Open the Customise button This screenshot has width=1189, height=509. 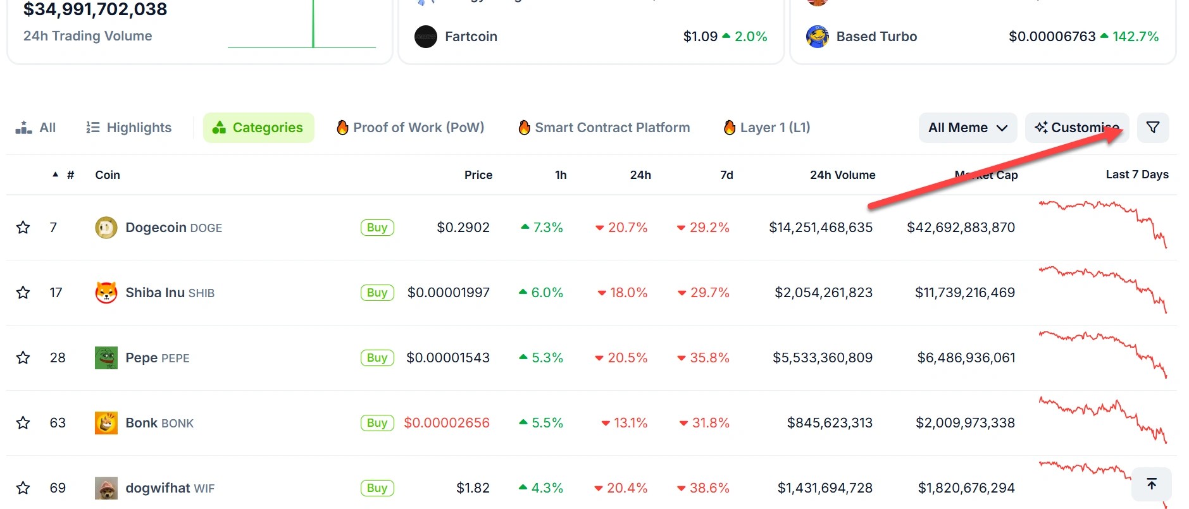pos(1076,128)
